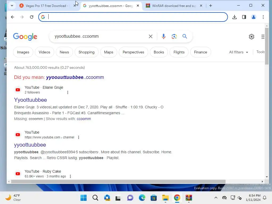Expand All filters dropdown
Image resolution: width=272 pixels, height=204 pixels.
pyautogui.click(x=239, y=52)
